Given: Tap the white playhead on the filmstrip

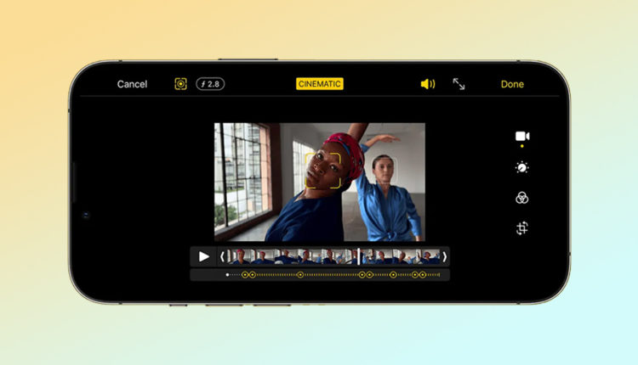Looking at the screenshot, I should click(359, 256).
